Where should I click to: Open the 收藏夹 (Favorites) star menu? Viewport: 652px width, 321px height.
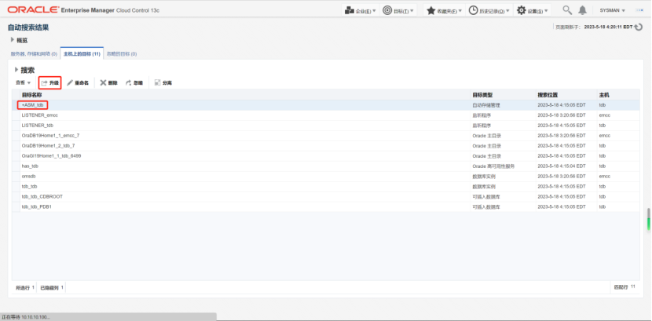coord(445,10)
